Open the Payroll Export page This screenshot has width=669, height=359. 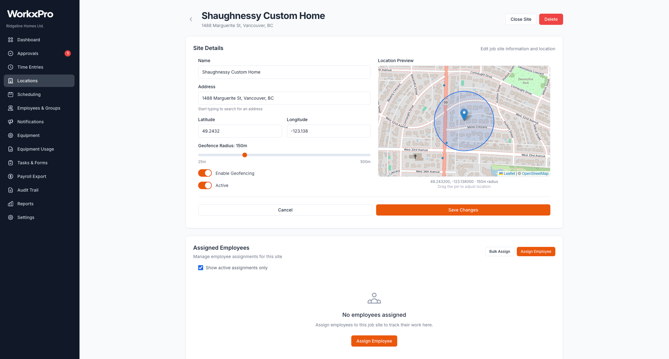31,176
